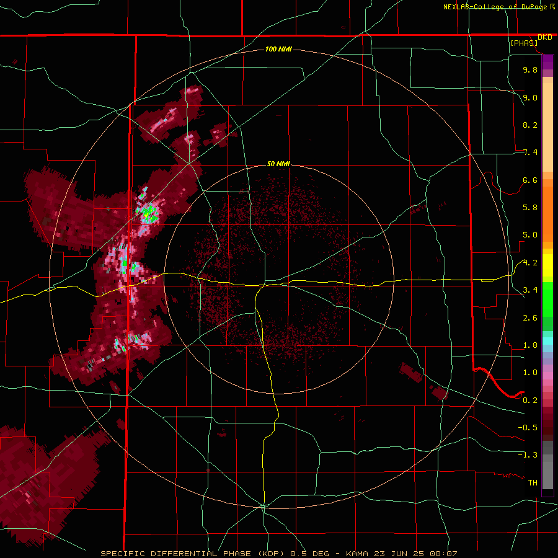The image size is (558, 558).
Task: Click the 1.0 color scale value
Action: pyautogui.click(x=530, y=373)
